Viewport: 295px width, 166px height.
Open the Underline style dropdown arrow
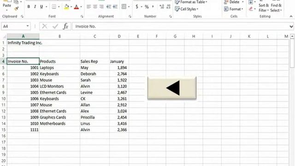point(46,7)
